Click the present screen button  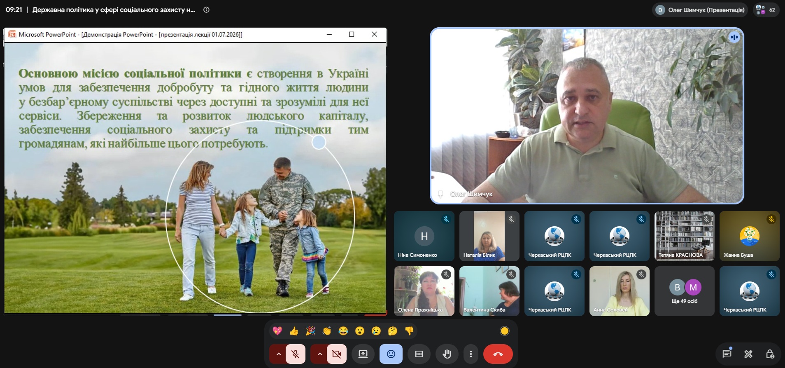click(363, 354)
